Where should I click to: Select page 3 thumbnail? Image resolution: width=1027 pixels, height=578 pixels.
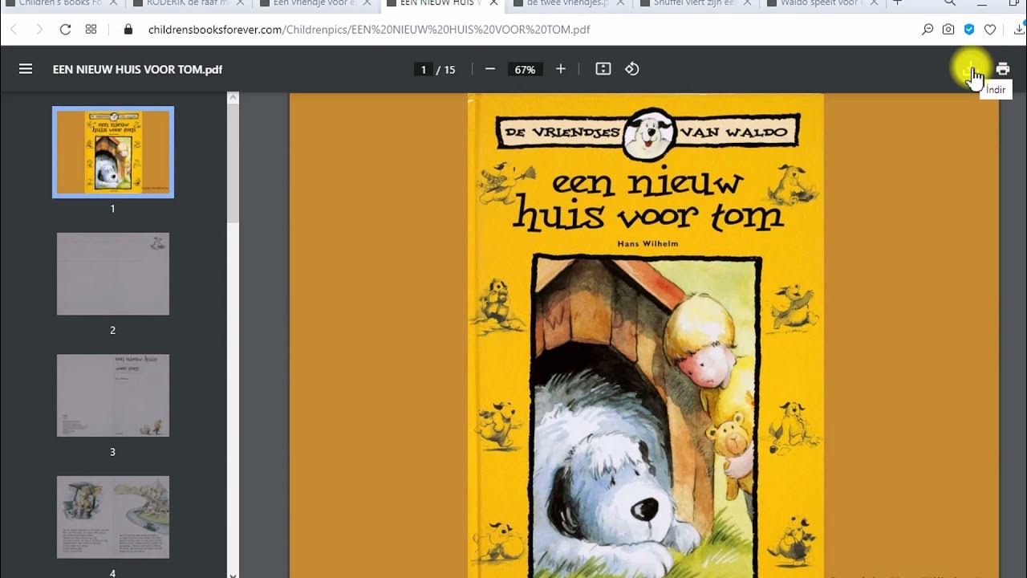tap(113, 396)
